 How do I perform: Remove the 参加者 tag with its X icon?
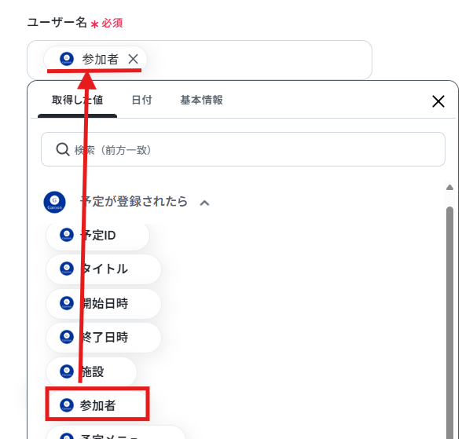[133, 59]
